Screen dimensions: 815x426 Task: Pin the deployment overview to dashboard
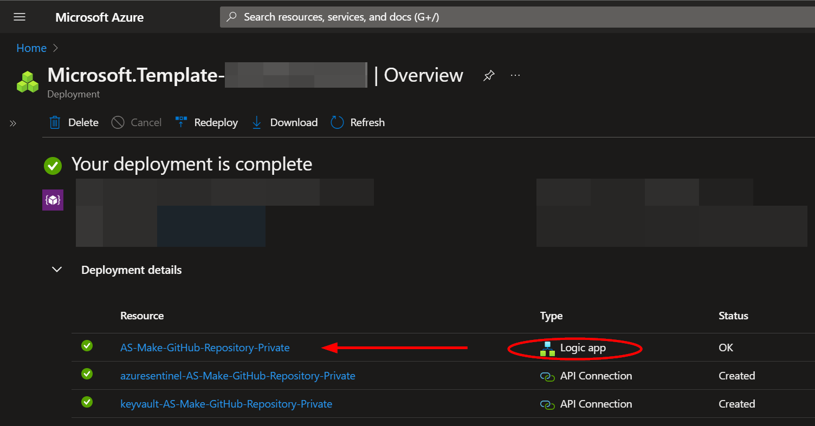click(488, 76)
